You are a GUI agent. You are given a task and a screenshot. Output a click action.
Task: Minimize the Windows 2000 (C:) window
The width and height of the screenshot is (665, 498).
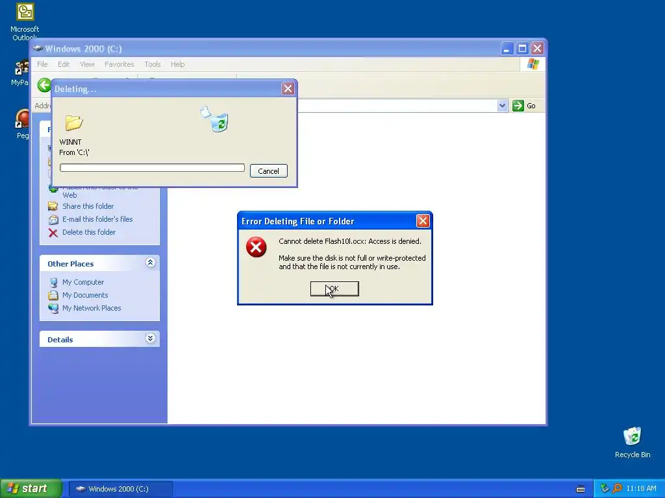507,49
